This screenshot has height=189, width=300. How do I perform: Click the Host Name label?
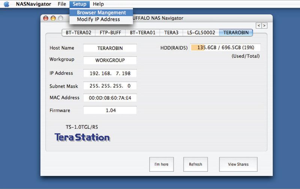click(x=62, y=48)
